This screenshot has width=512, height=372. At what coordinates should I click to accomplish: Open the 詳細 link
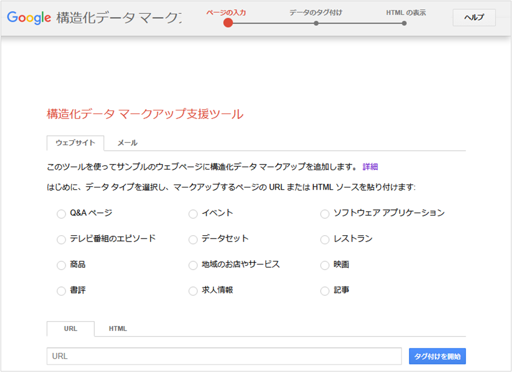coord(370,167)
